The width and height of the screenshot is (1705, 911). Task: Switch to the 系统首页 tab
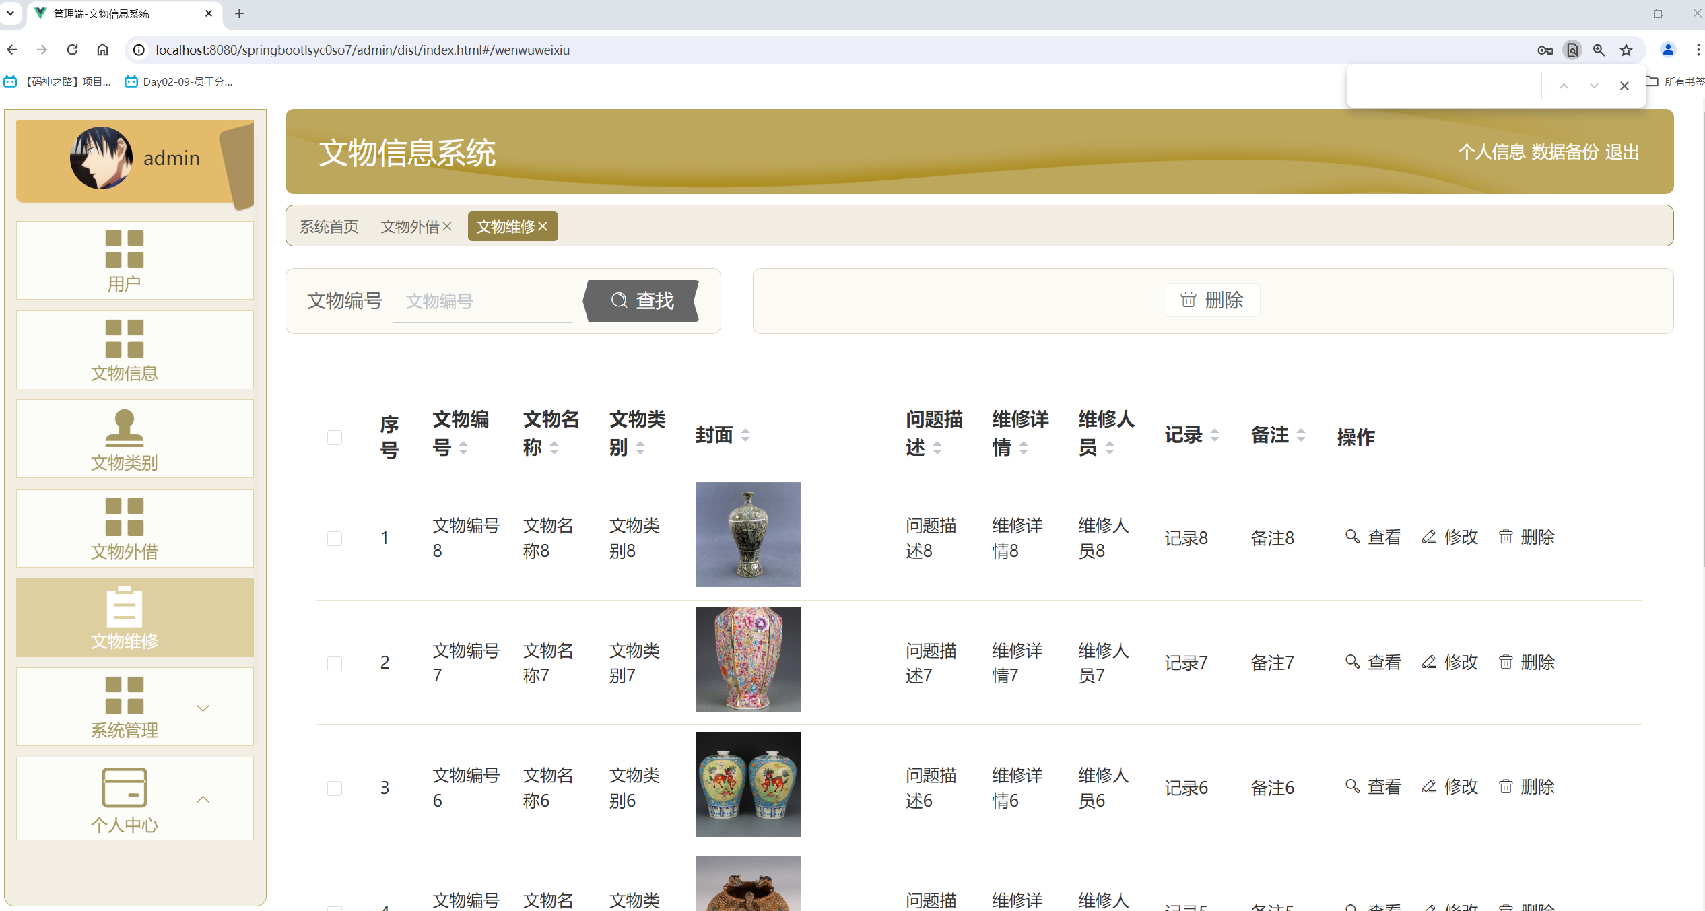point(329,226)
